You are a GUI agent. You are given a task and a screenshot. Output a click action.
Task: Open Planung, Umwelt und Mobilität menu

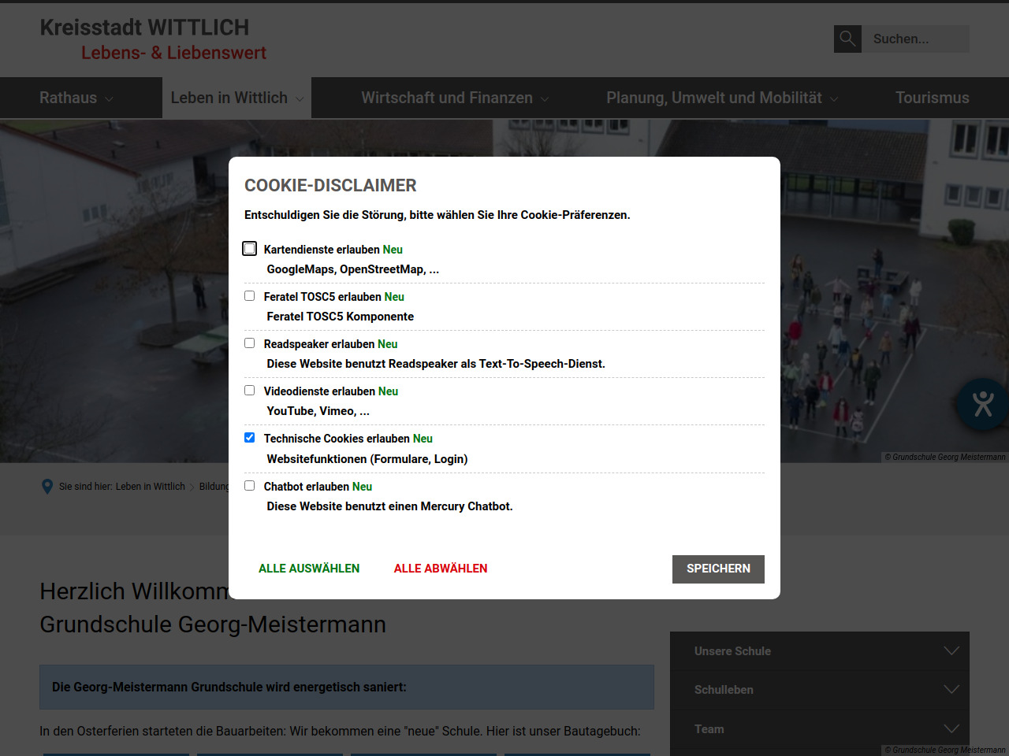[721, 98]
